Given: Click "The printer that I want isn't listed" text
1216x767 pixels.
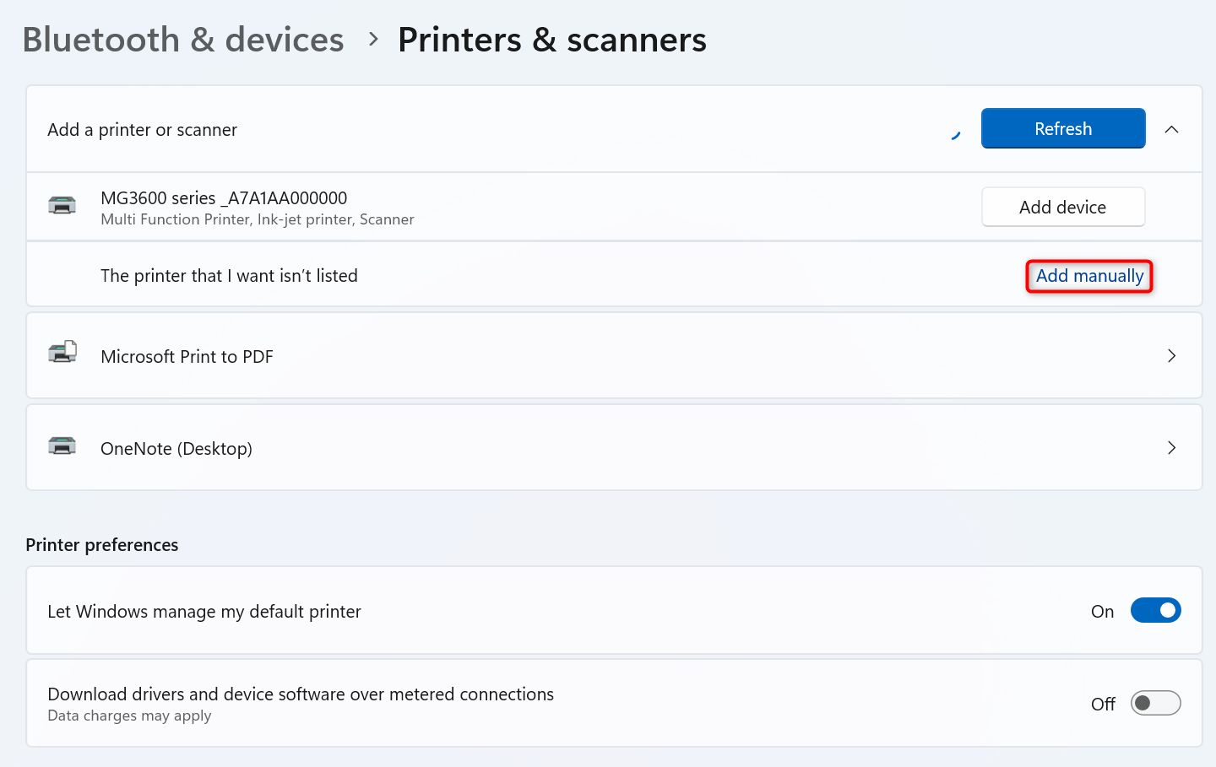Looking at the screenshot, I should 229,276.
